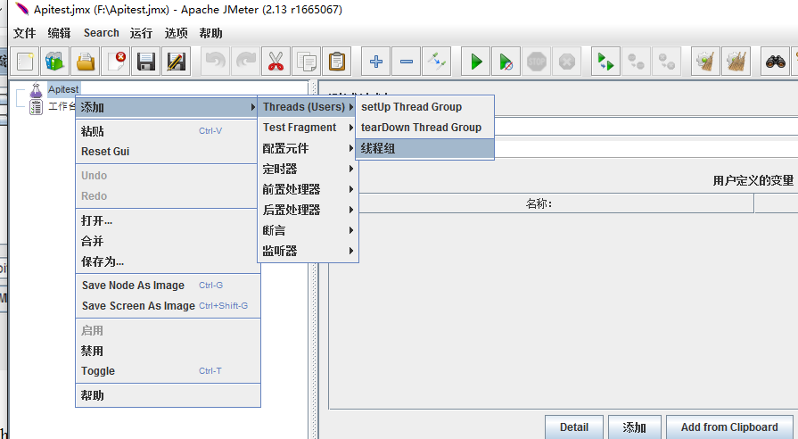
Task: Click the Remote shutdown all icon
Action: pos(666,62)
